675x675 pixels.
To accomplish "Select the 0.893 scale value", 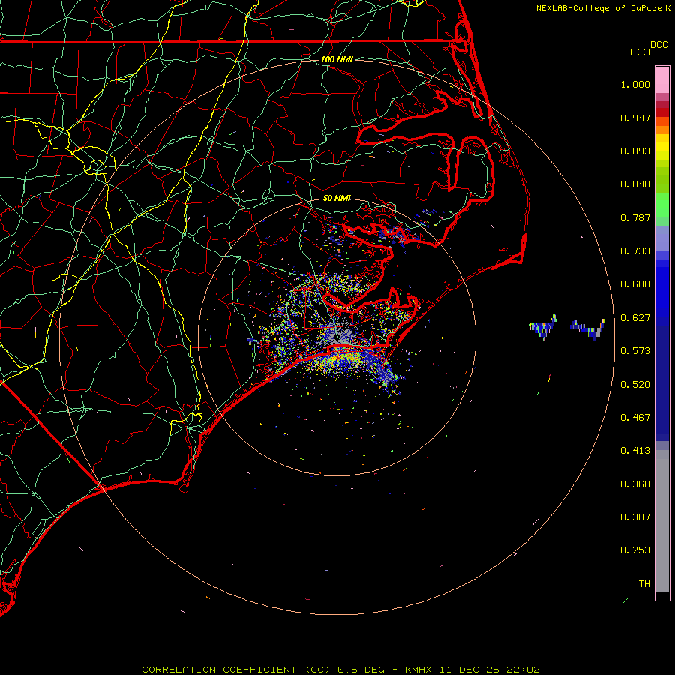I will 635,151.
